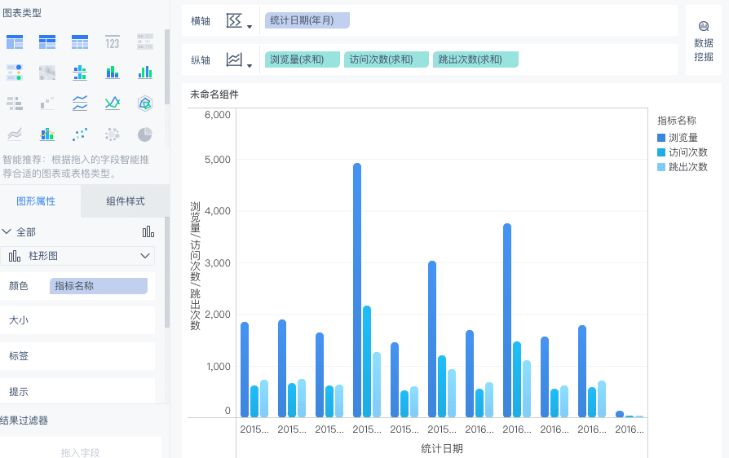This screenshot has height=458, width=729.
Task: Click the 浏览量 legend color swatch
Action: tap(662, 138)
